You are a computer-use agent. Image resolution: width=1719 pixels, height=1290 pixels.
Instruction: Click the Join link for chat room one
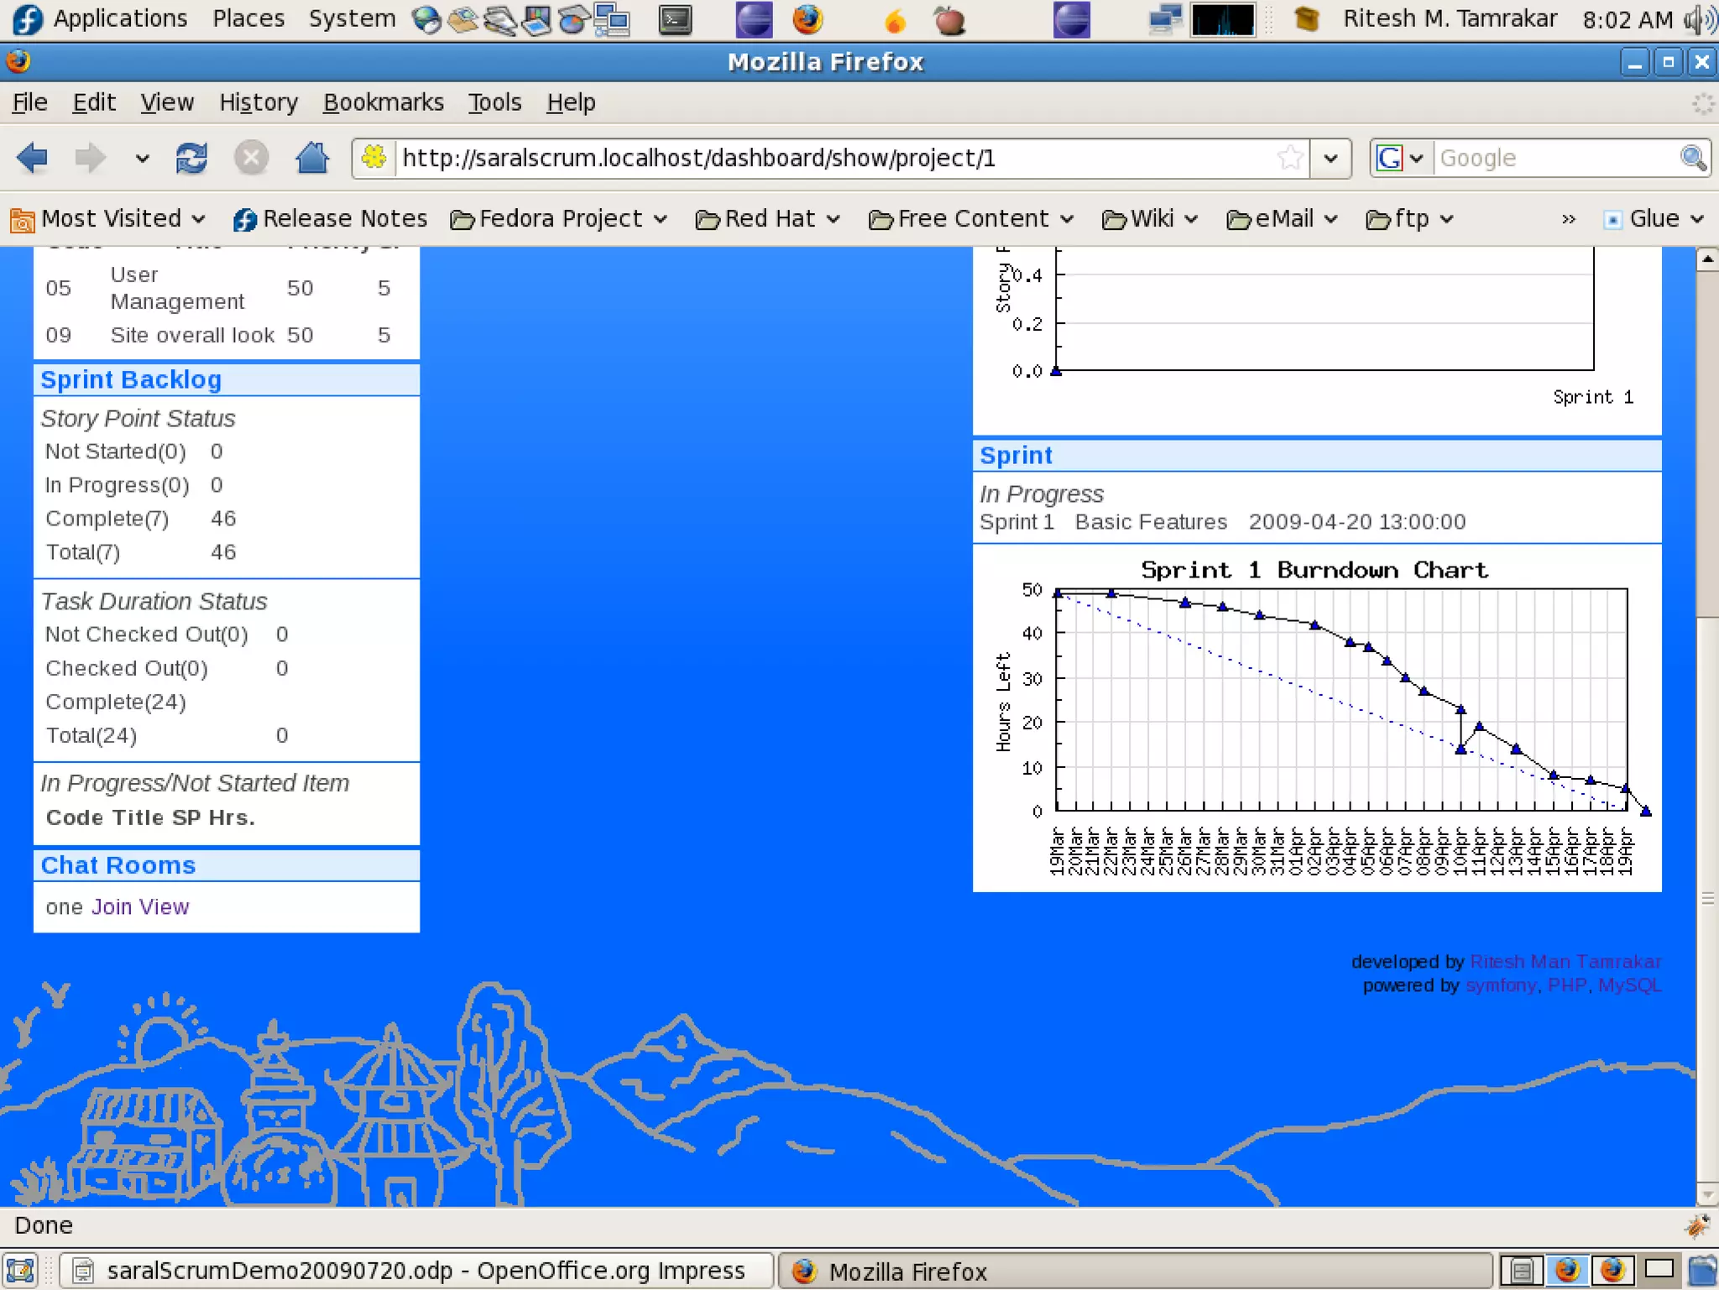tap(112, 907)
